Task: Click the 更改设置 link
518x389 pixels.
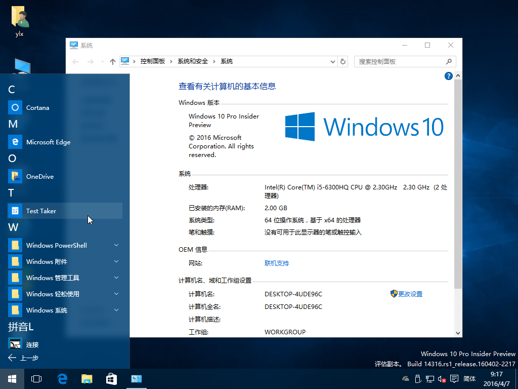Action: (410, 294)
